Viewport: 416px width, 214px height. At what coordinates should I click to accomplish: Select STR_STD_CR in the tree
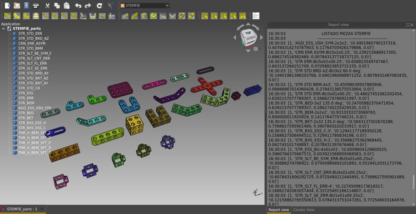coord(29,88)
